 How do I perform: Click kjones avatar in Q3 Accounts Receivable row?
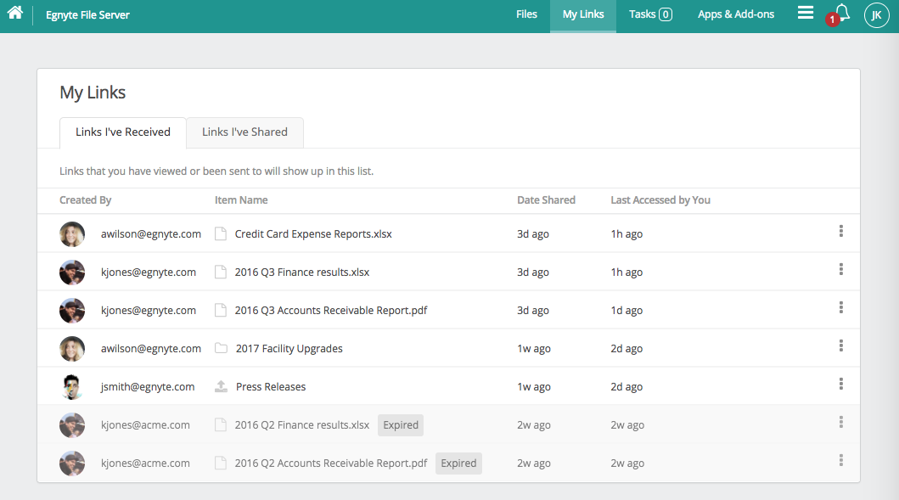(72, 310)
